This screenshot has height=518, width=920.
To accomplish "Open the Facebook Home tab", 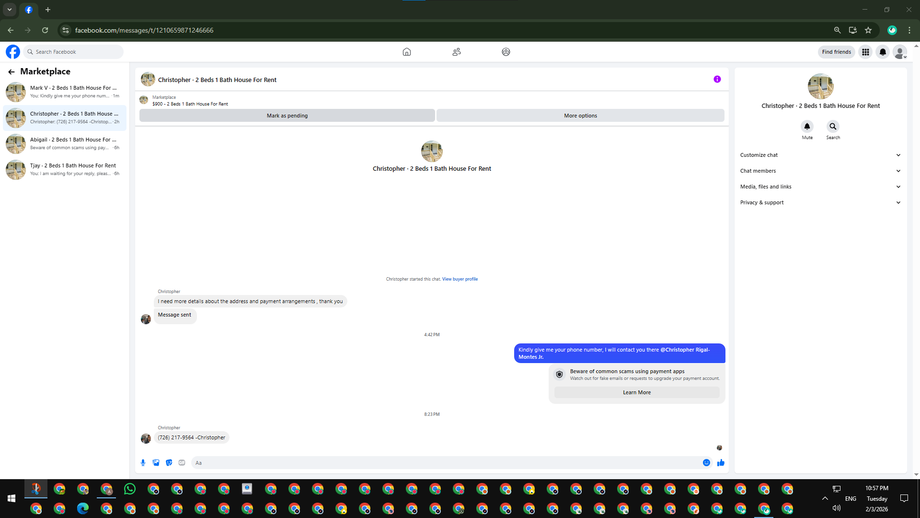I will tap(406, 52).
